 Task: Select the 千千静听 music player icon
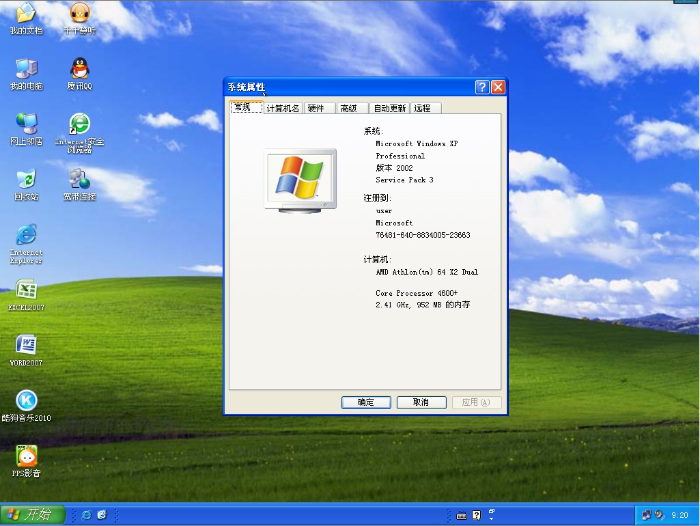tap(80, 14)
